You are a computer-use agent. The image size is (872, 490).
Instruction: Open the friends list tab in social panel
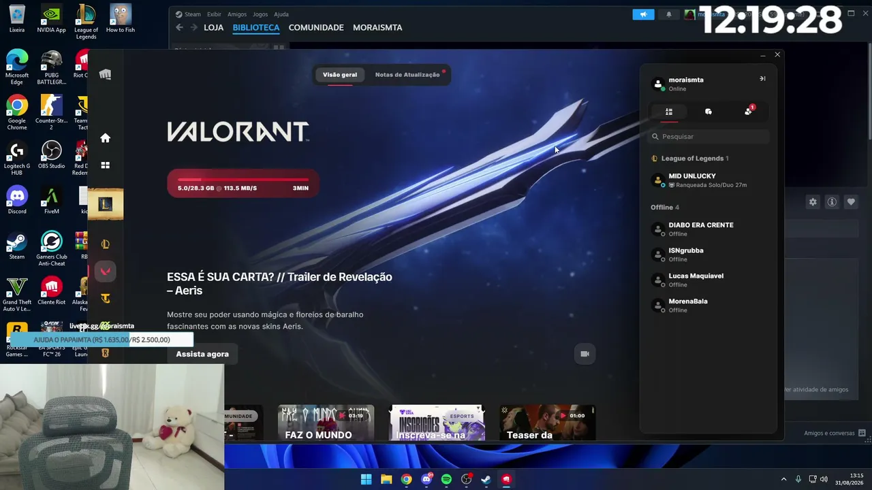[669, 112]
